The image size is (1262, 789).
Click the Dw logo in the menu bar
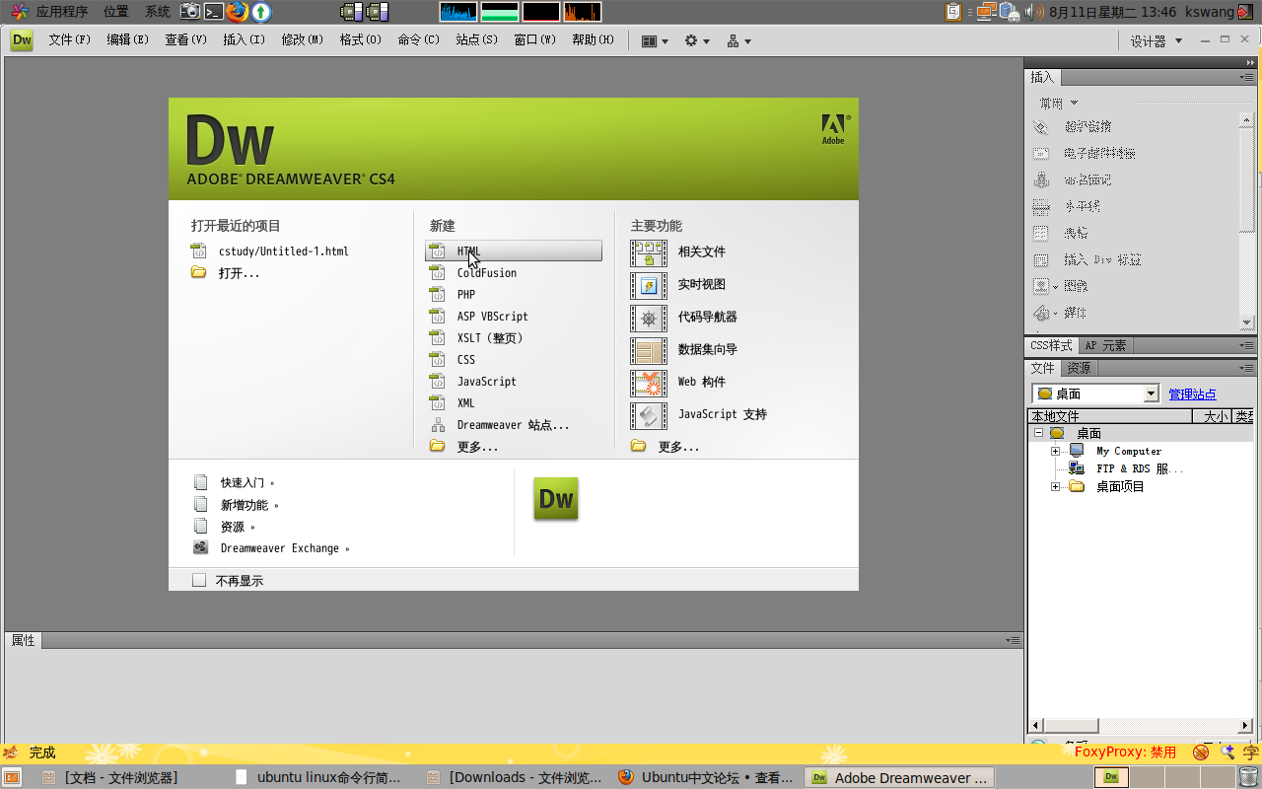[x=22, y=40]
